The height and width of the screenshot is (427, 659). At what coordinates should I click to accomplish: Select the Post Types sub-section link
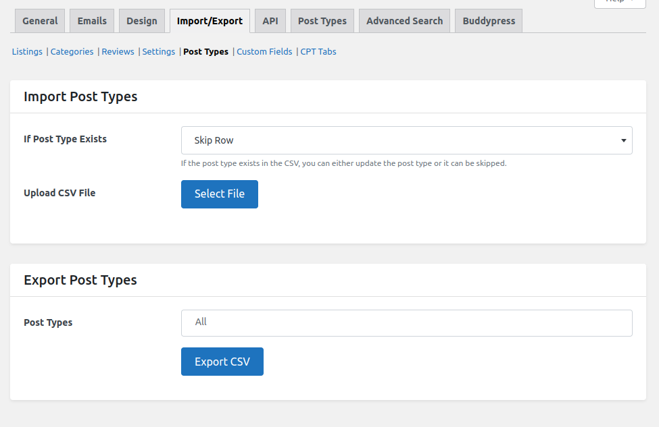[205, 52]
